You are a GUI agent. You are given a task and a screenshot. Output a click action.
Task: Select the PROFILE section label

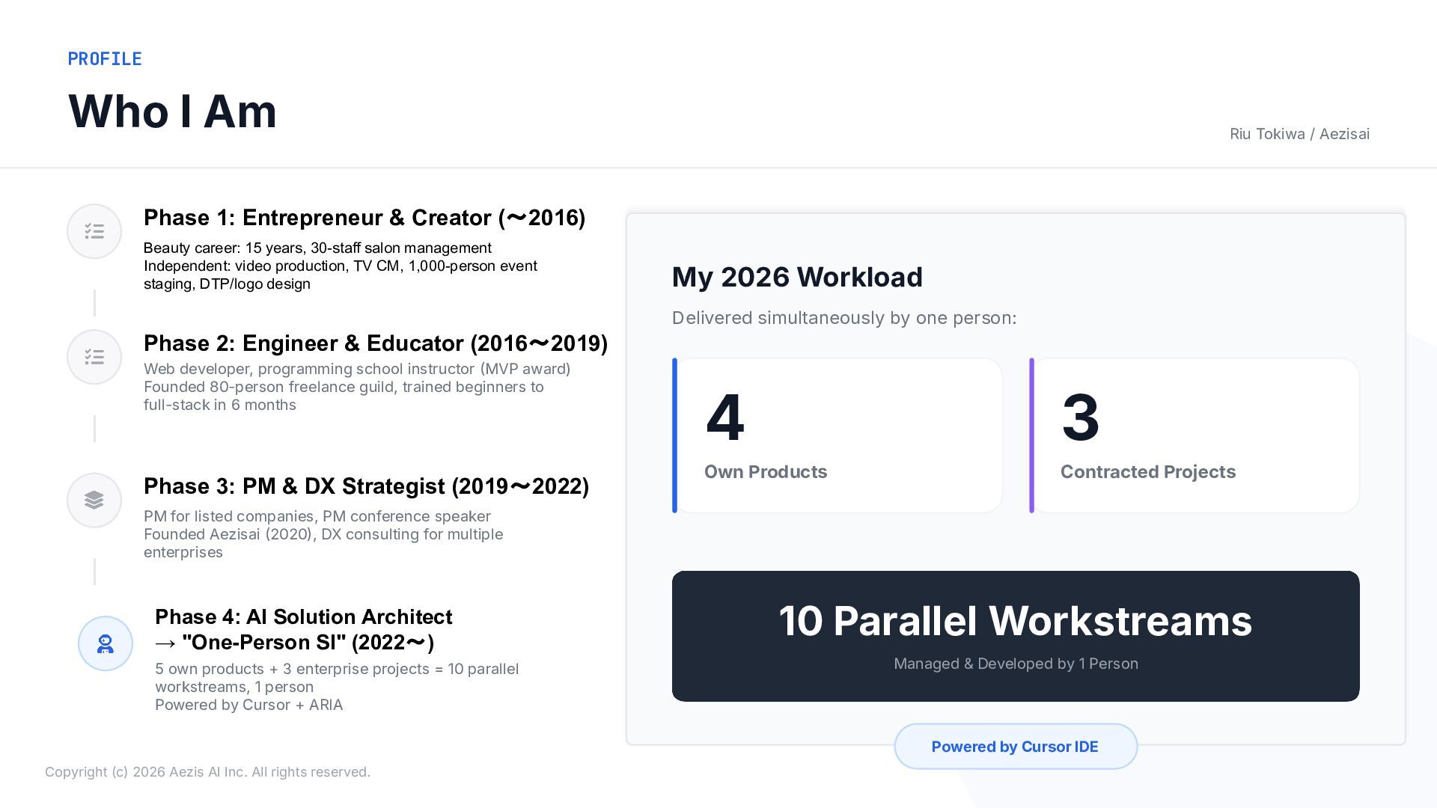click(105, 59)
